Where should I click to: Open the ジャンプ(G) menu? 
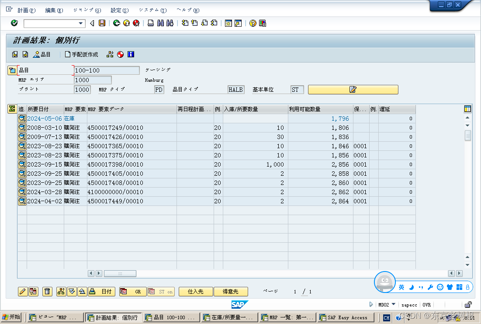[87, 10]
